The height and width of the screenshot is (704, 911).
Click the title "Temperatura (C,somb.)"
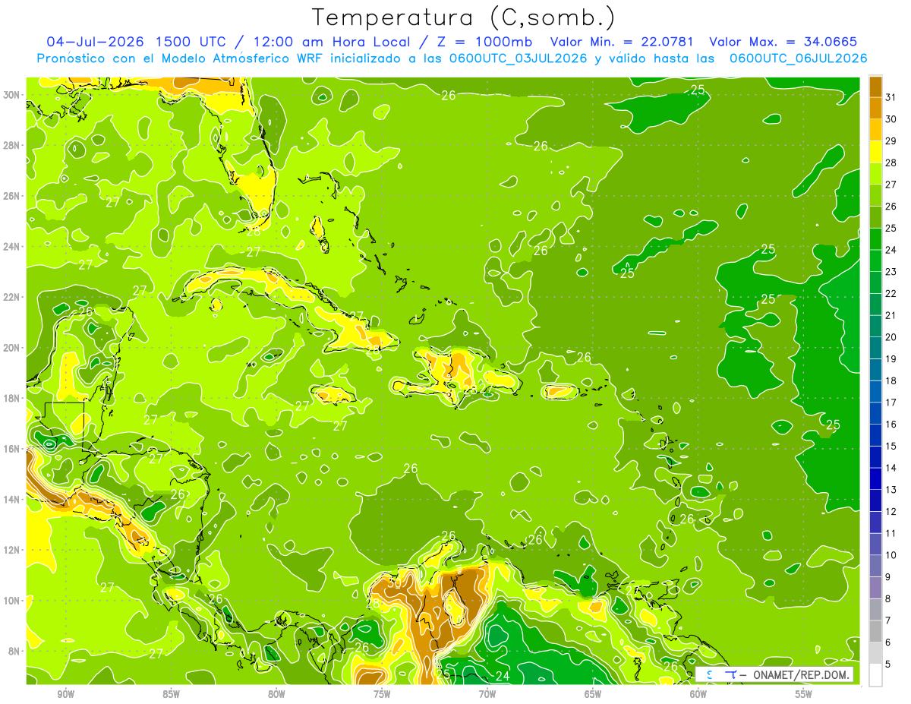pyautogui.click(x=464, y=17)
